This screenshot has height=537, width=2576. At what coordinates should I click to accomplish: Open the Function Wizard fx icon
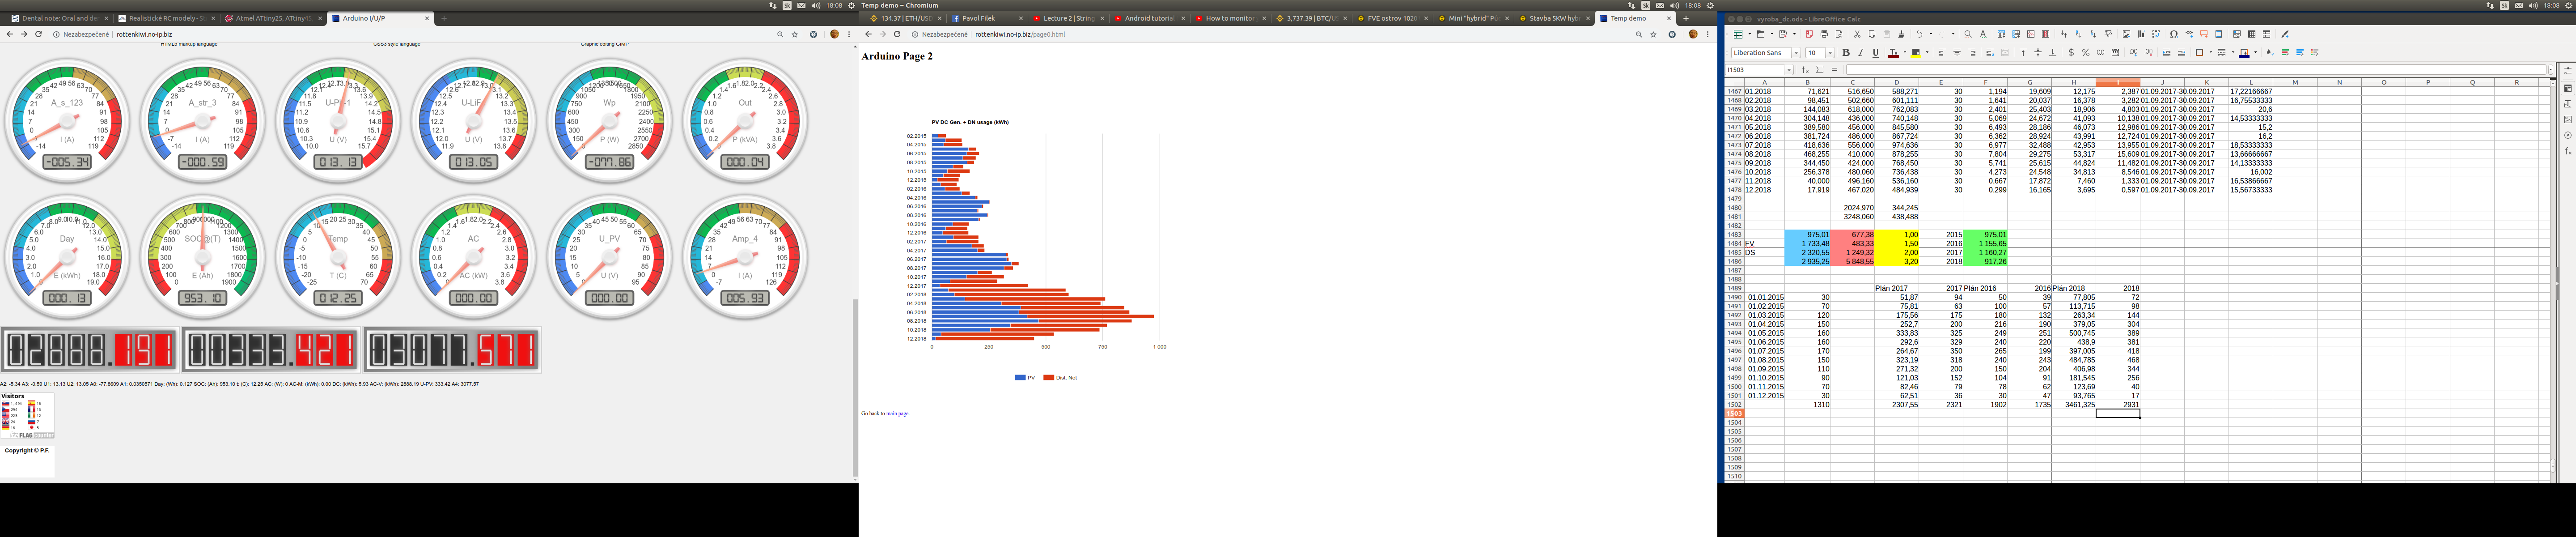[x=1806, y=70]
